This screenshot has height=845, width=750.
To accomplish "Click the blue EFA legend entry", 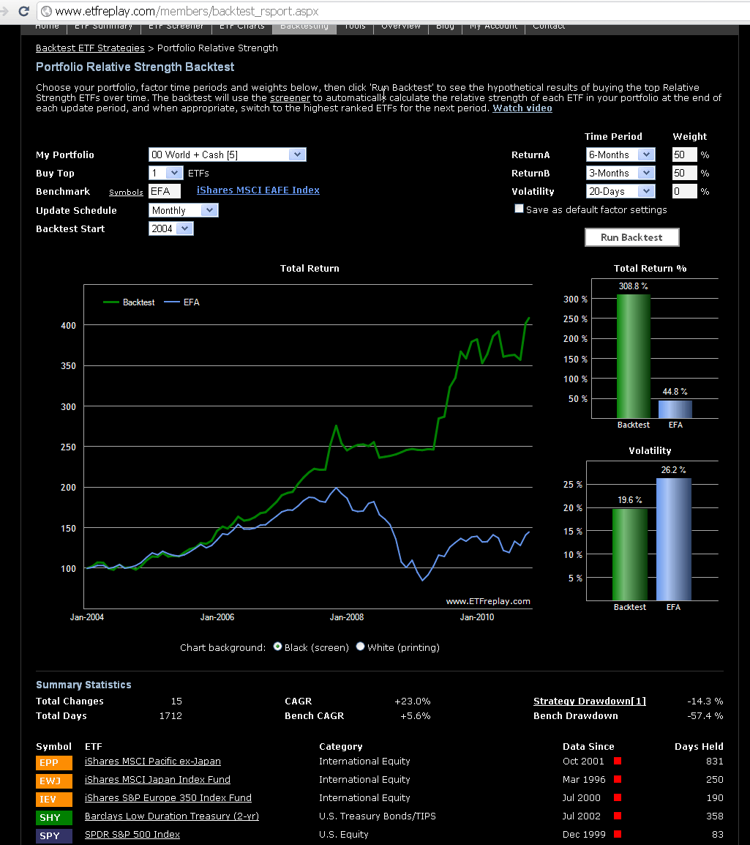I will pos(181,302).
